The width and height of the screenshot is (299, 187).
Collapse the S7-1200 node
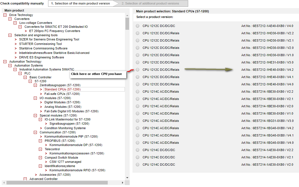[x=30, y=81]
